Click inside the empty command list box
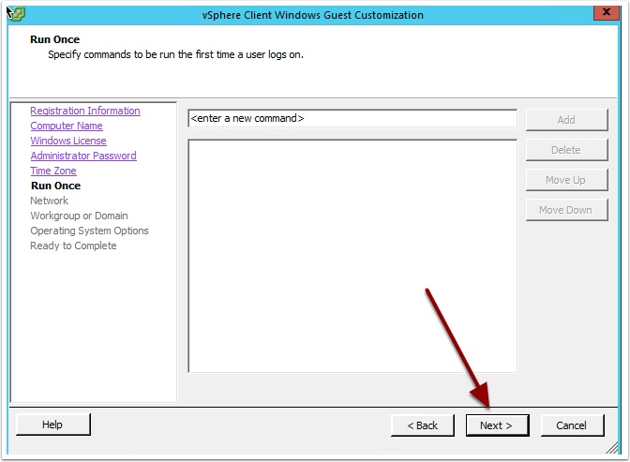The height and width of the screenshot is (462, 630). 352,256
